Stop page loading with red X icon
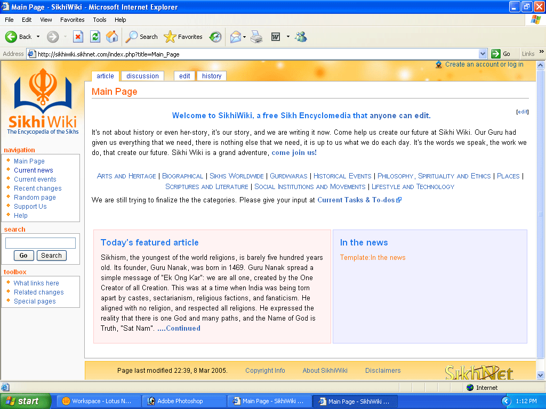This screenshot has width=546, height=409. coord(78,37)
